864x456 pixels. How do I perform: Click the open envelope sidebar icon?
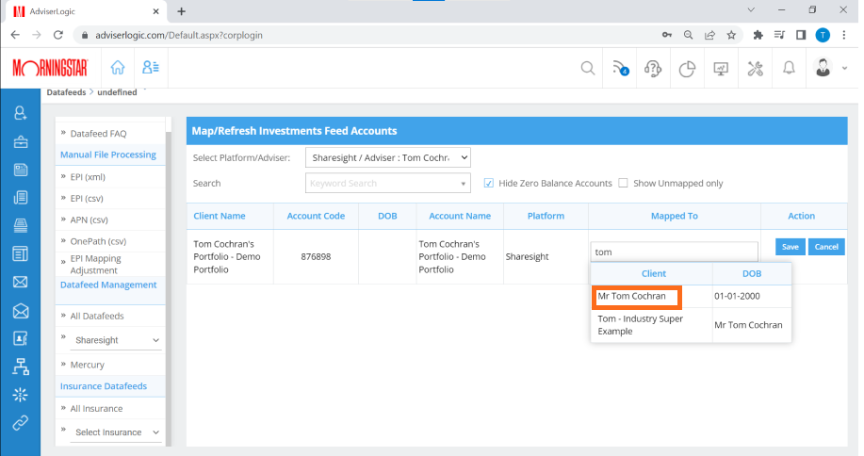tap(21, 311)
